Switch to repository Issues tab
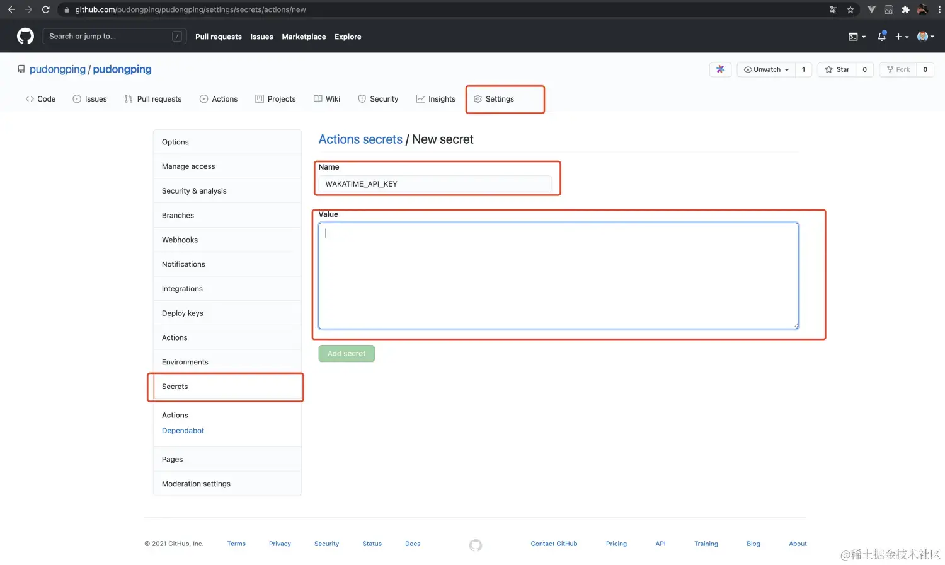945x565 pixels. pos(89,99)
